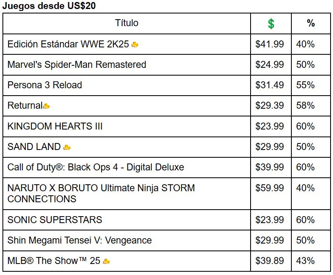Click the green dollar sign header icon

(271, 24)
